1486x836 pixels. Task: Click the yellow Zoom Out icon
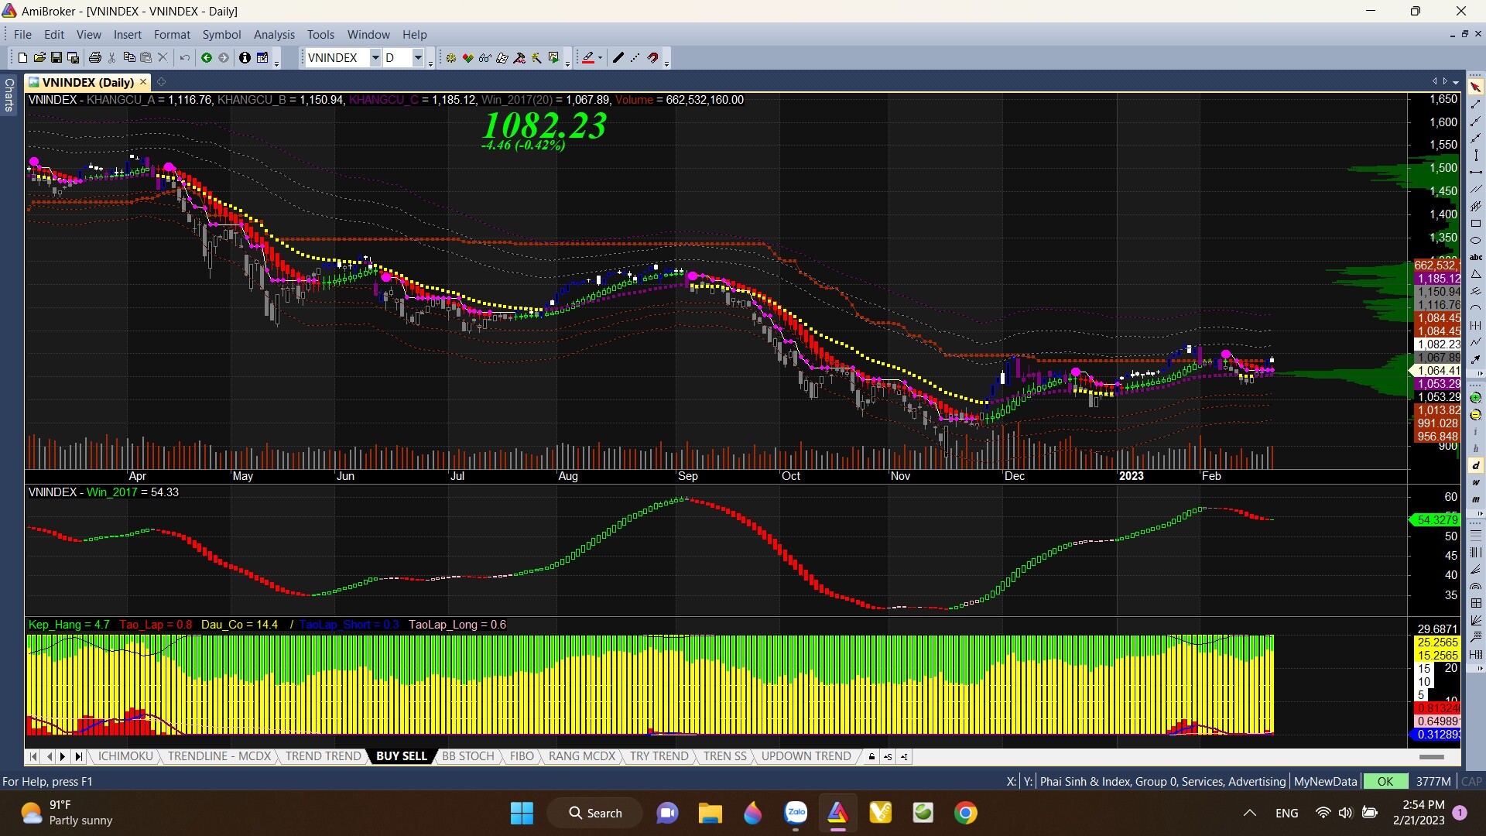click(1476, 415)
